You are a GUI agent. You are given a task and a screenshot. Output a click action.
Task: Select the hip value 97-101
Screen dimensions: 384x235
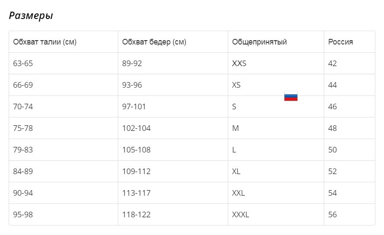[134, 107]
